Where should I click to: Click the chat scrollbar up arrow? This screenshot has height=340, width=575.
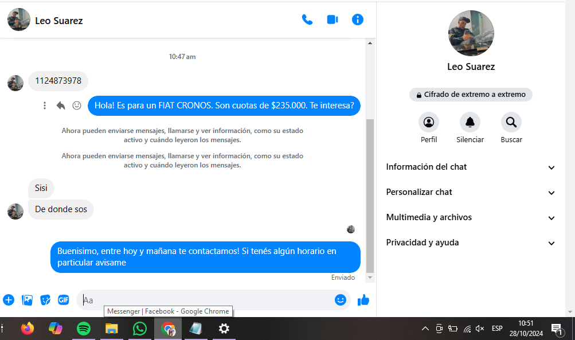pos(370,43)
